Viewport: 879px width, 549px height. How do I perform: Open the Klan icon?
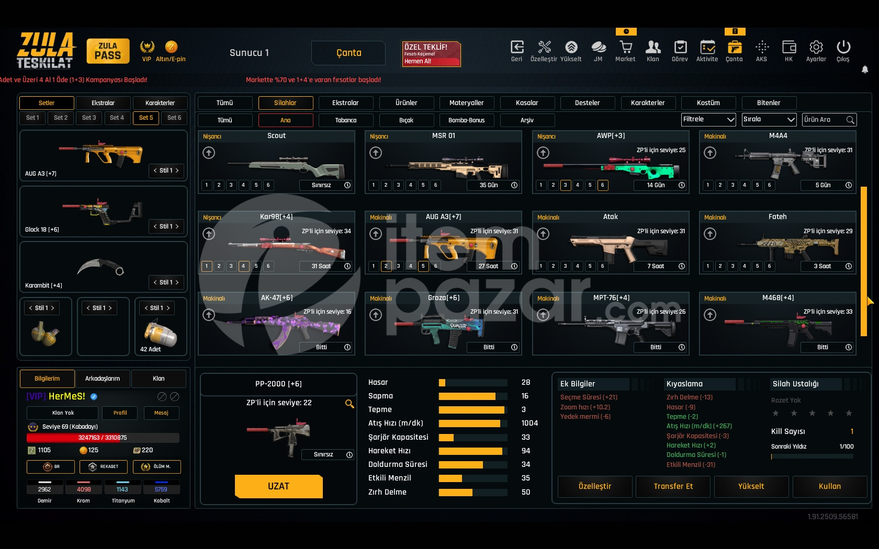653,47
